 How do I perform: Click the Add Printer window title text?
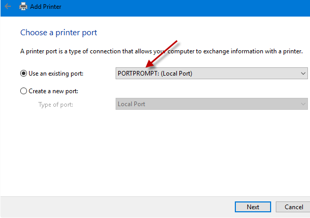tap(46, 7)
